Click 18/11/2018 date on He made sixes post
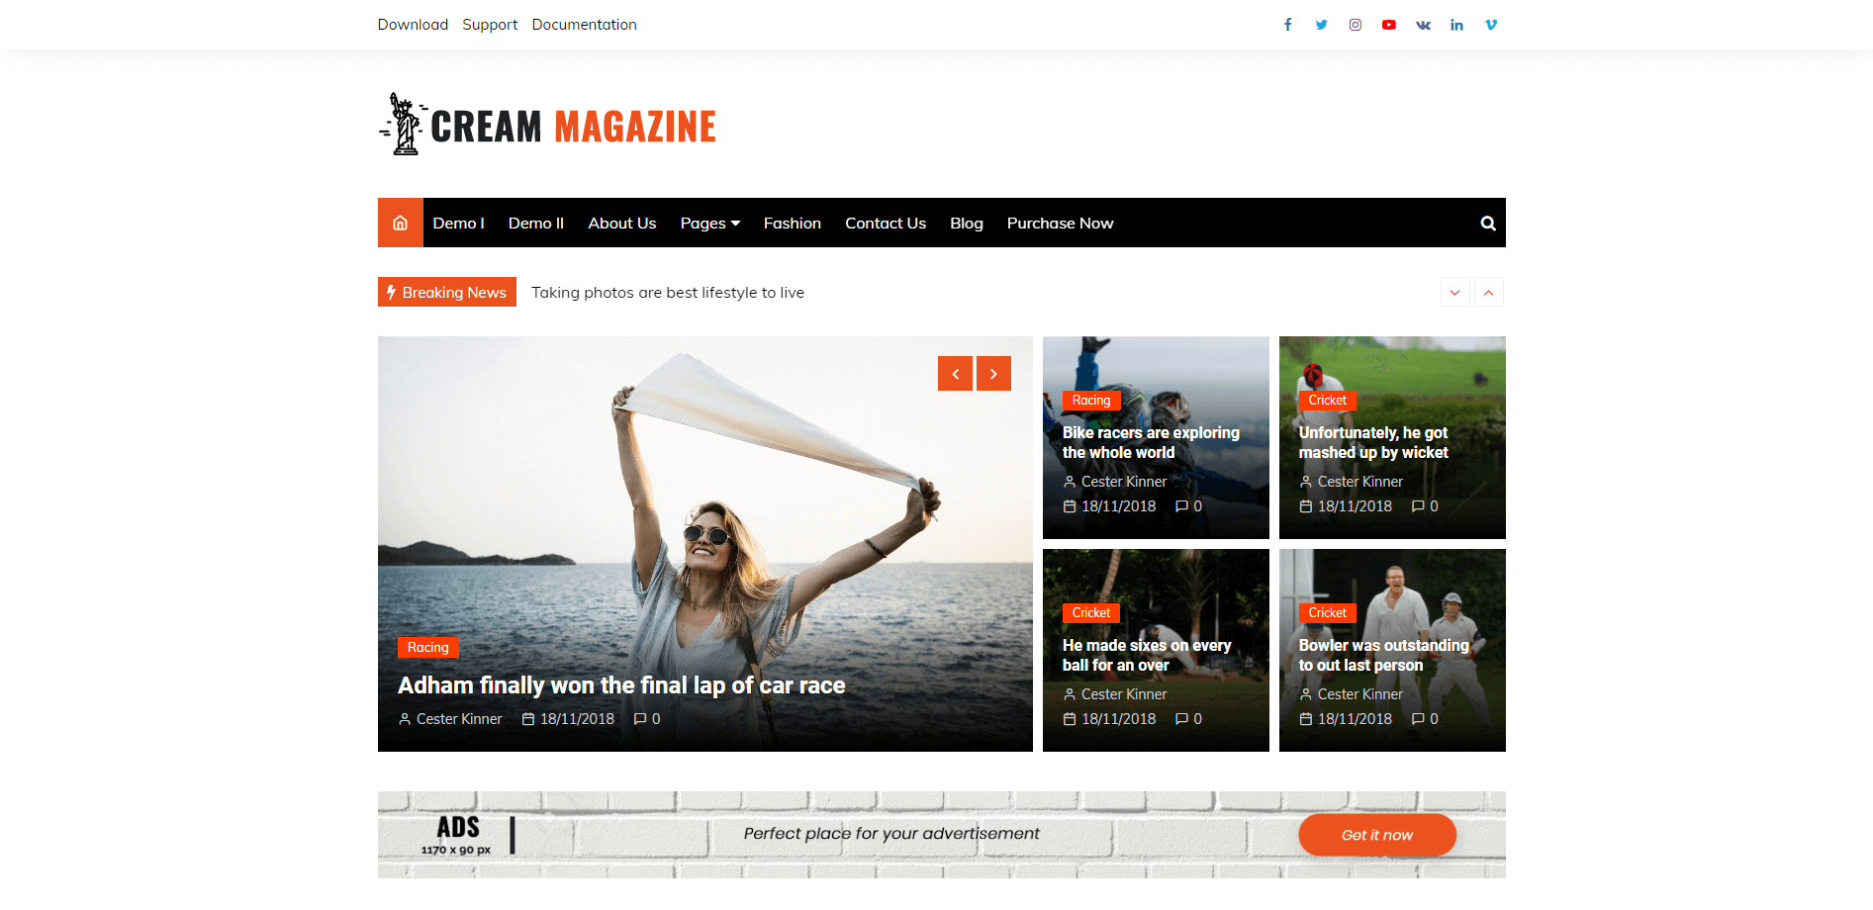Image resolution: width=1873 pixels, height=910 pixels. (x=1118, y=719)
